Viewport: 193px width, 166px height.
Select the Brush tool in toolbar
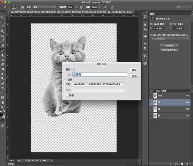[3, 51]
